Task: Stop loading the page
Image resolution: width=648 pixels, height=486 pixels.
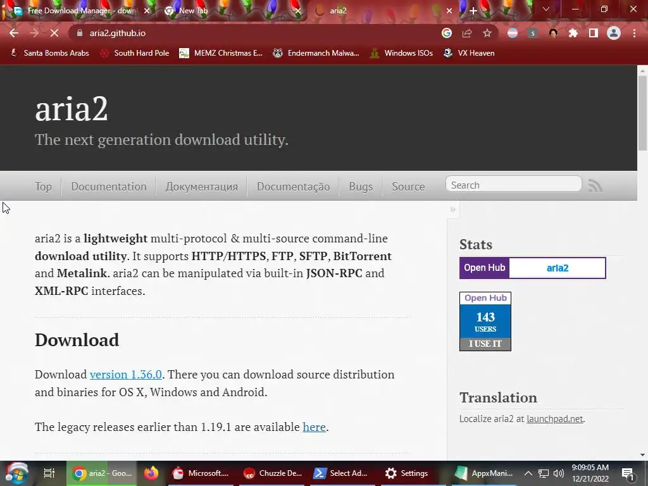Action: click(x=54, y=33)
